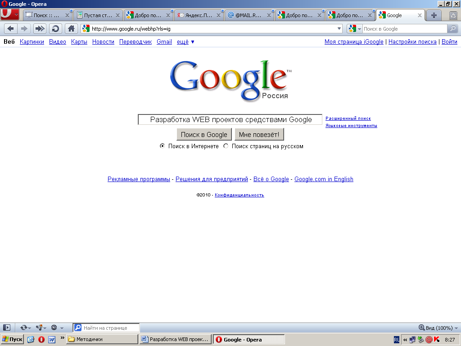Open the Gmail link

coord(164,42)
